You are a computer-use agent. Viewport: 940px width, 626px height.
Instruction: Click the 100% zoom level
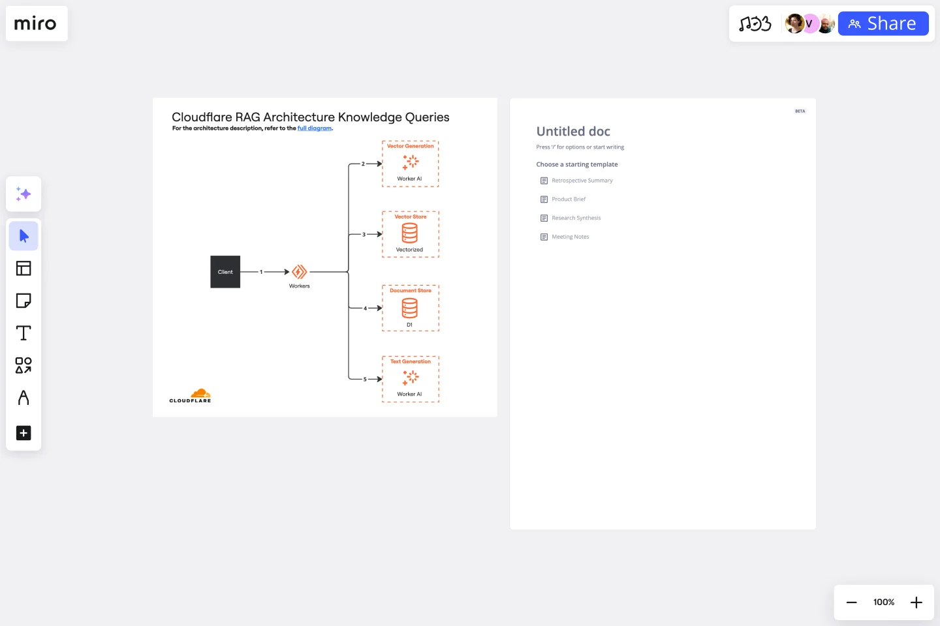(884, 603)
